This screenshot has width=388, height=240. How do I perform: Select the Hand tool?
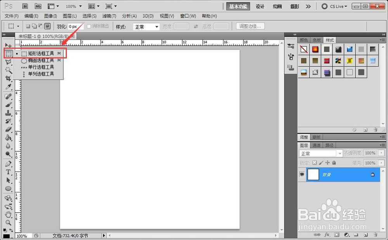click(8, 214)
